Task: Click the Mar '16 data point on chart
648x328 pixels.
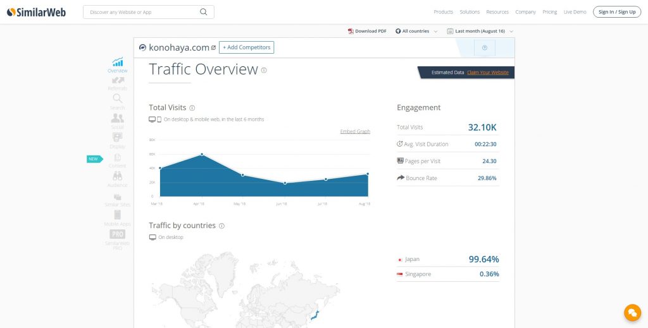Action: [x=160, y=168]
